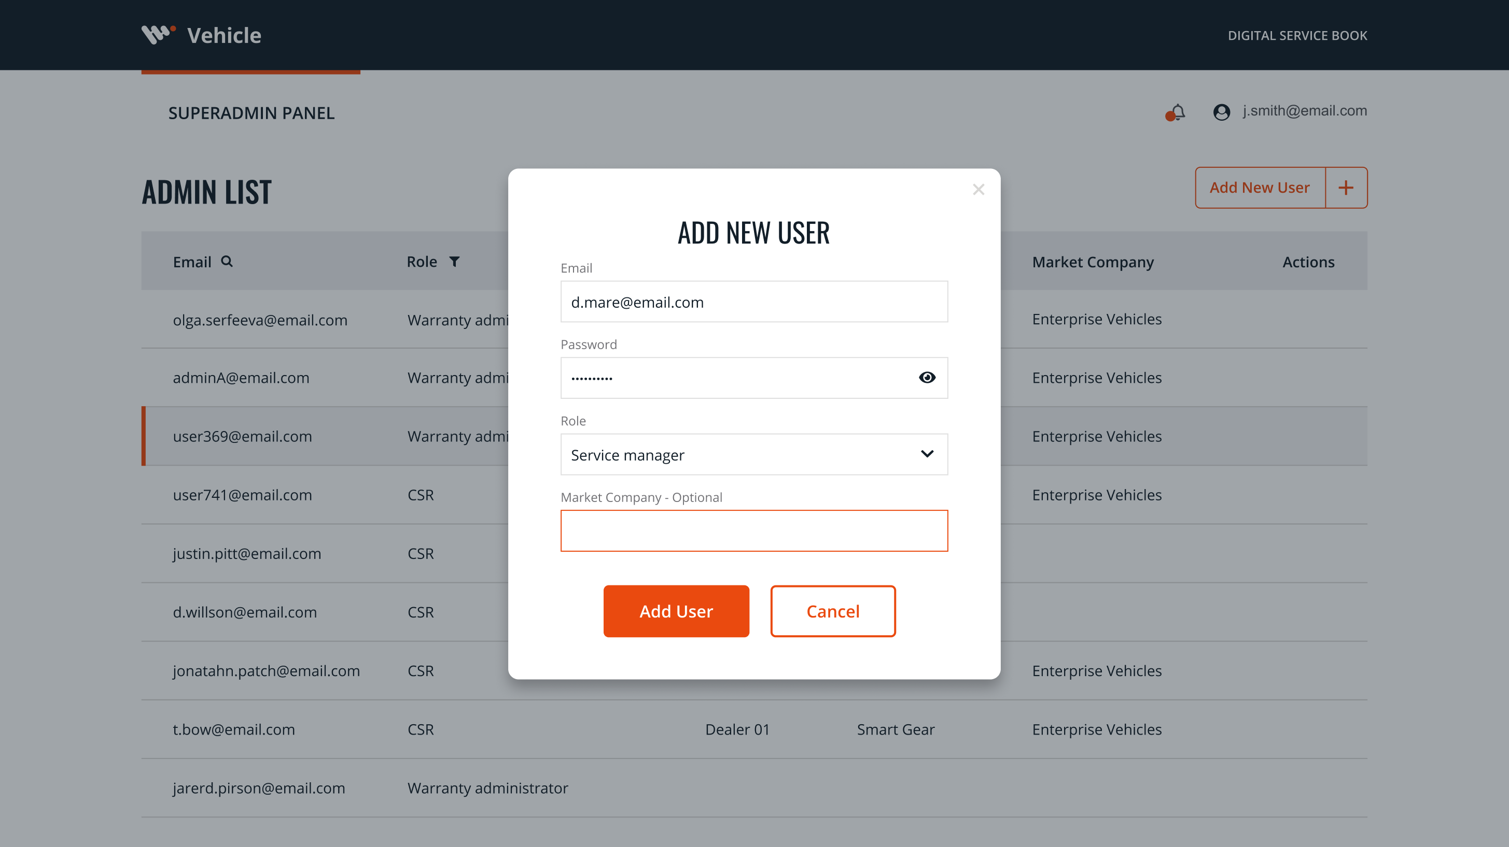Click the plus icon beside Add New User
Screen dimensions: 1509x847
1346,188
